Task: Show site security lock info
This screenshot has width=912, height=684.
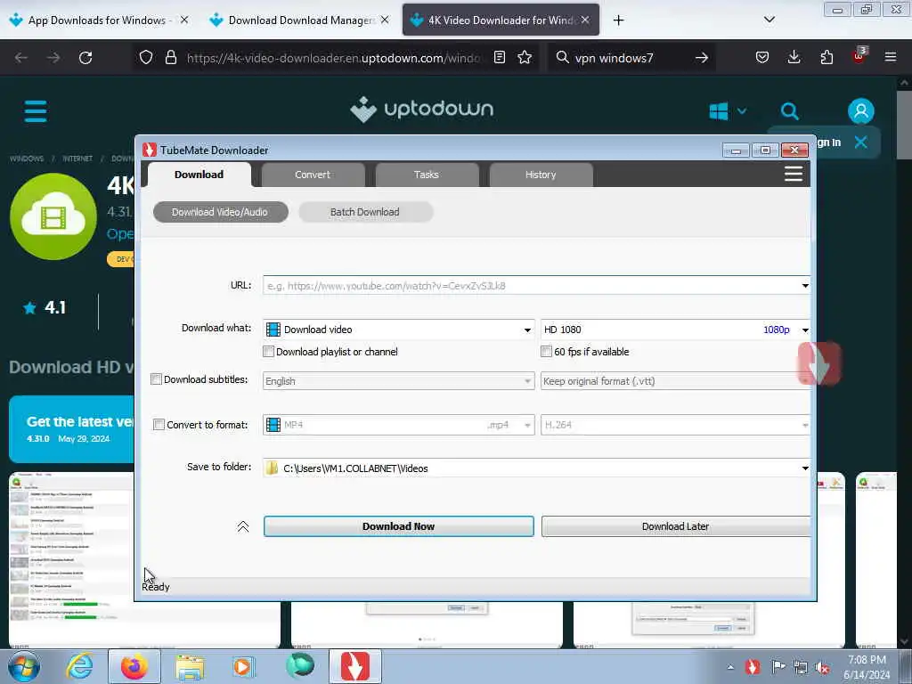Action: click(x=170, y=58)
